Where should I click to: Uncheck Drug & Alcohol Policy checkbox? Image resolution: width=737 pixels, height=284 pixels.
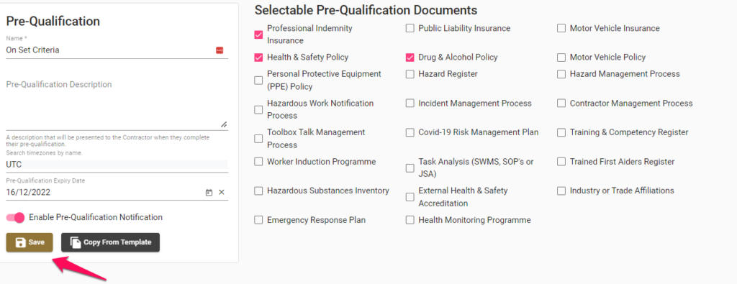click(x=410, y=58)
